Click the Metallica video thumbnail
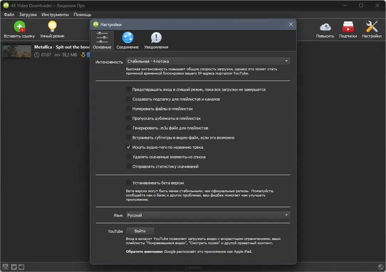The height and width of the screenshot is (272, 386). pos(17,51)
